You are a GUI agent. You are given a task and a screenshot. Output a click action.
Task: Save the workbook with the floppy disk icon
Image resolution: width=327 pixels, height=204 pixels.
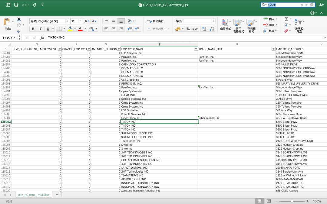coord(16,5)
